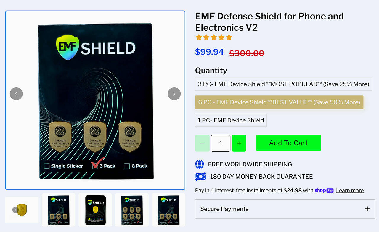Advance to the next product image

[x=174, y=94]
